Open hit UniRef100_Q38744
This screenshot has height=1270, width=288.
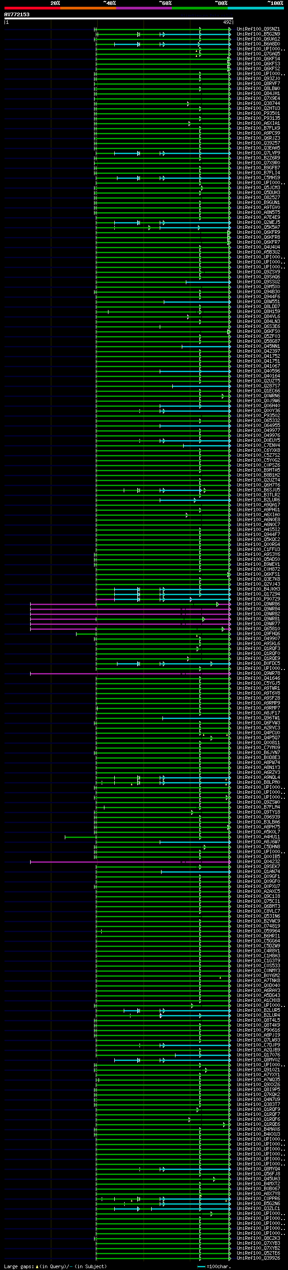(258, 104)
